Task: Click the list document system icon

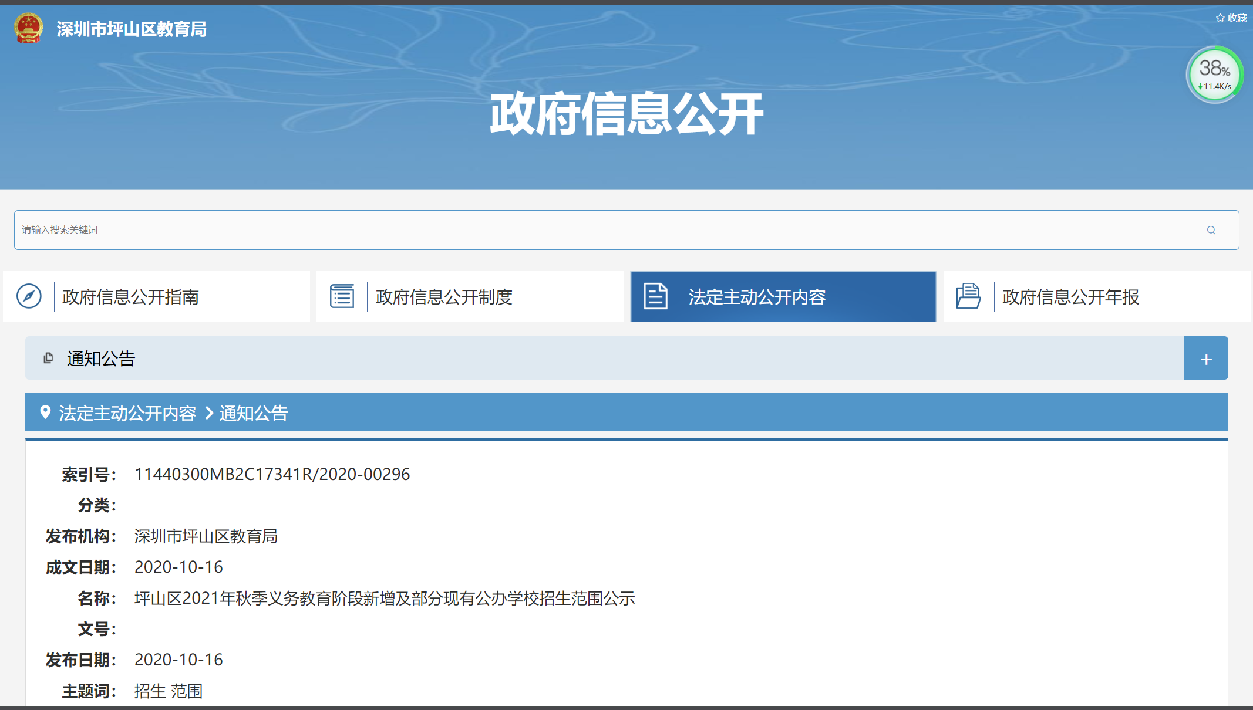Action: click(342, 296)
